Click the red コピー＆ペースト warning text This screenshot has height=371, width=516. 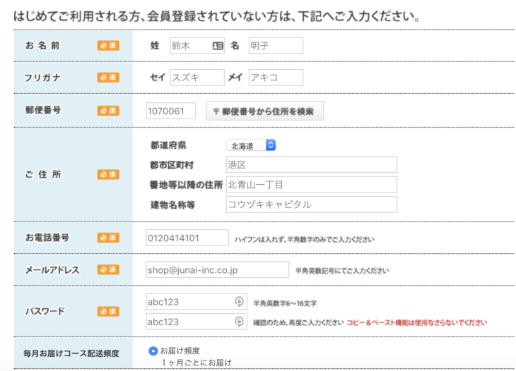pyautogui.click(x=416, y=323)
